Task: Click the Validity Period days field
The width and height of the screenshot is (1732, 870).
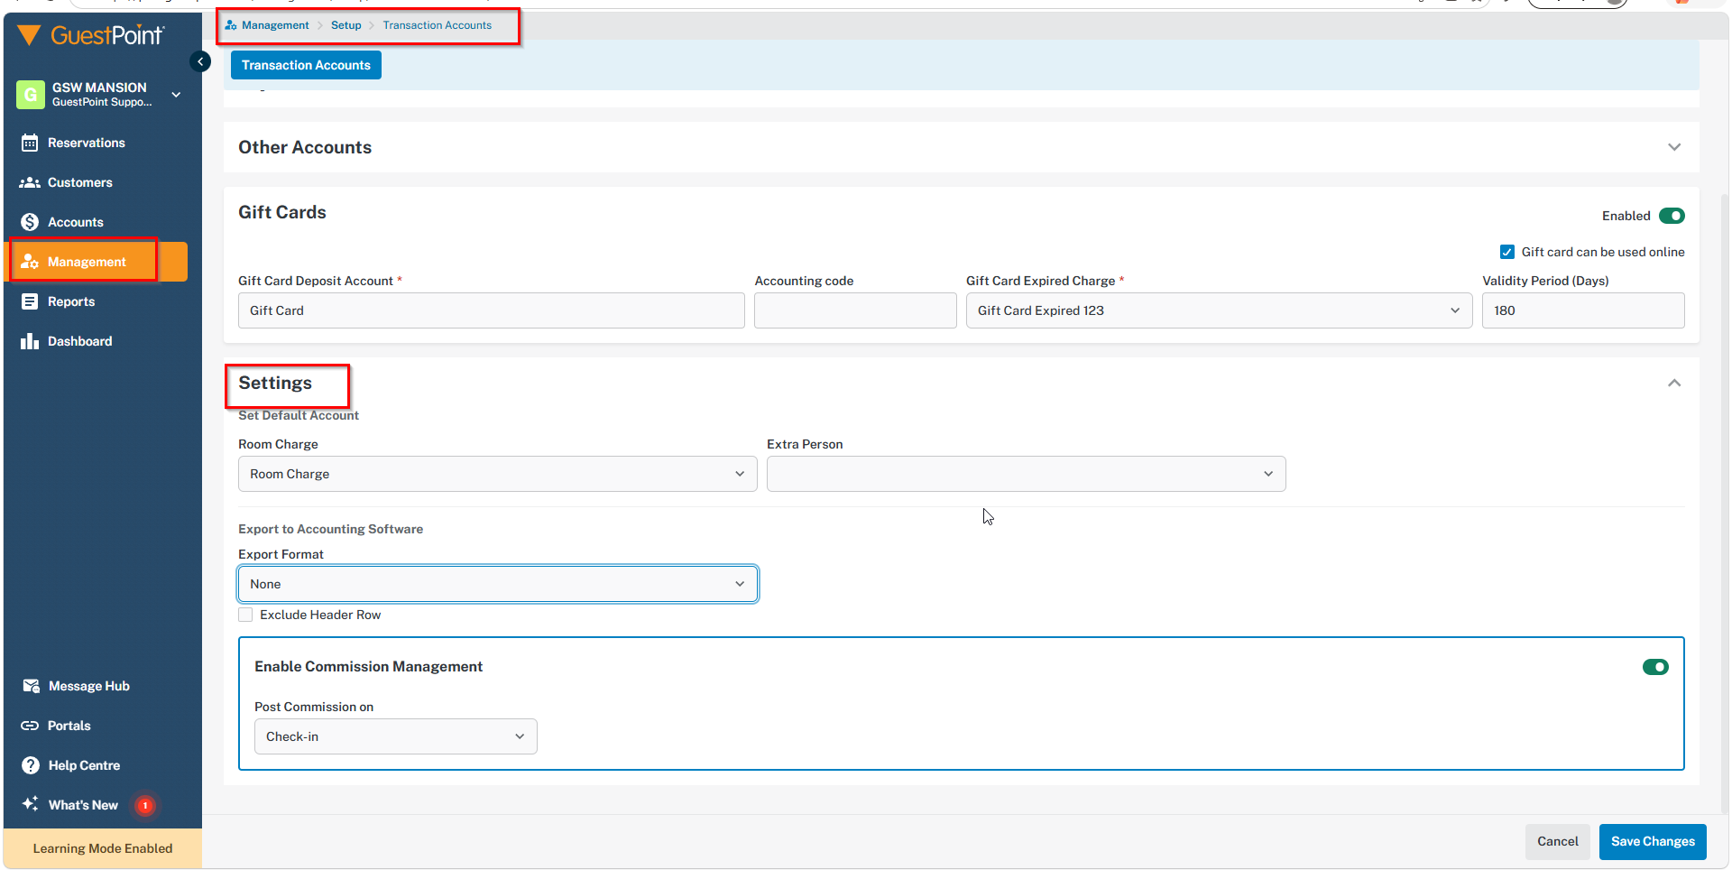Action: pos(1582,310)
